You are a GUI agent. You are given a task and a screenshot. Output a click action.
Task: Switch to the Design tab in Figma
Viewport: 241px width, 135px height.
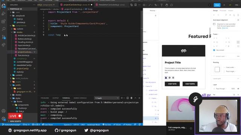pyautogui.click(x=215, y=10)
